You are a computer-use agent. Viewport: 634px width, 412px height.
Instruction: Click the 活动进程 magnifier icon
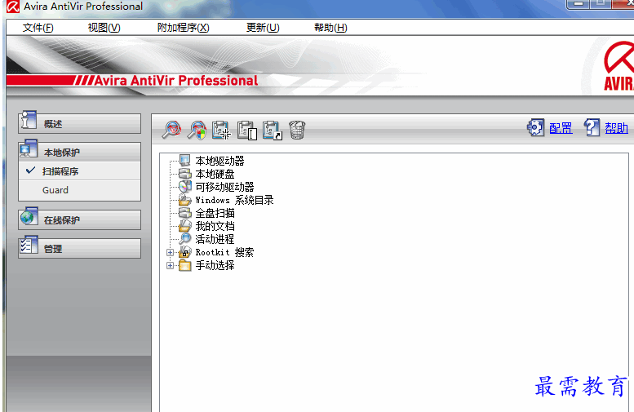coord(184,238)
